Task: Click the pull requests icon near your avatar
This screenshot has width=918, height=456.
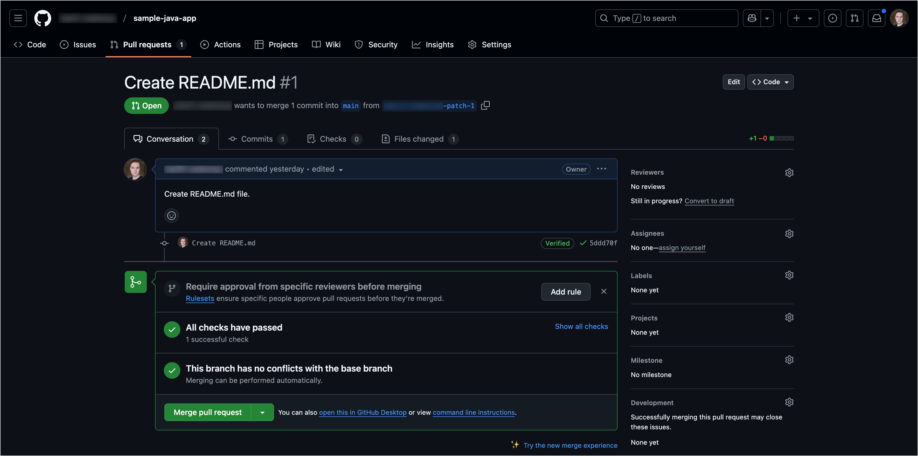Action: (855, 18)
